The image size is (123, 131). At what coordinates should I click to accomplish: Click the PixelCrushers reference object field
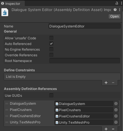coord(84,110)
